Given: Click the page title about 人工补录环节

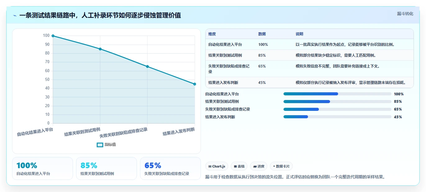Looking at the screenshot, I should (x=100, y=15).
